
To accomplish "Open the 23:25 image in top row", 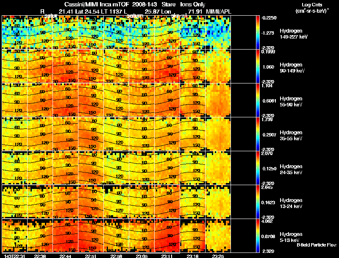I will [x=218, y=32].
